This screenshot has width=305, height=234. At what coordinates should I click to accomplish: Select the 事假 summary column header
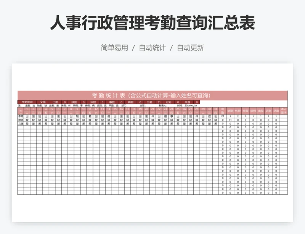pos(246,111)
